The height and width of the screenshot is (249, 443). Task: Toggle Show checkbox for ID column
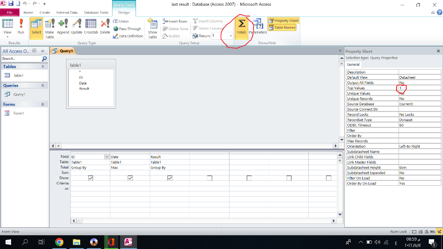90,178
